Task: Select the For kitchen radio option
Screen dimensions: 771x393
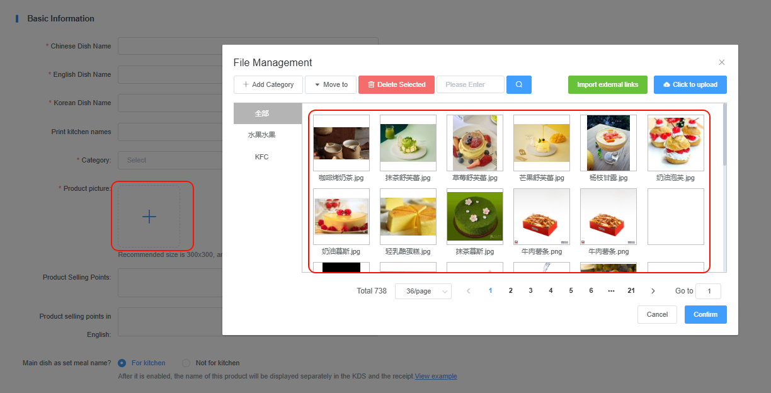Action: click(x=122, y=363)
